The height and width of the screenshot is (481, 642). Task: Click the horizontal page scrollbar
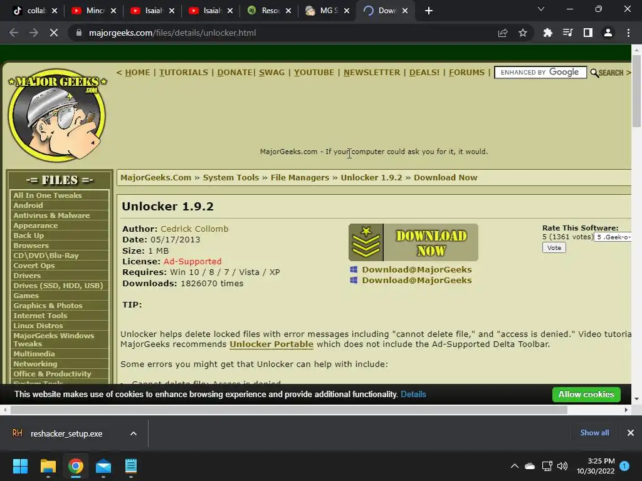288,410
